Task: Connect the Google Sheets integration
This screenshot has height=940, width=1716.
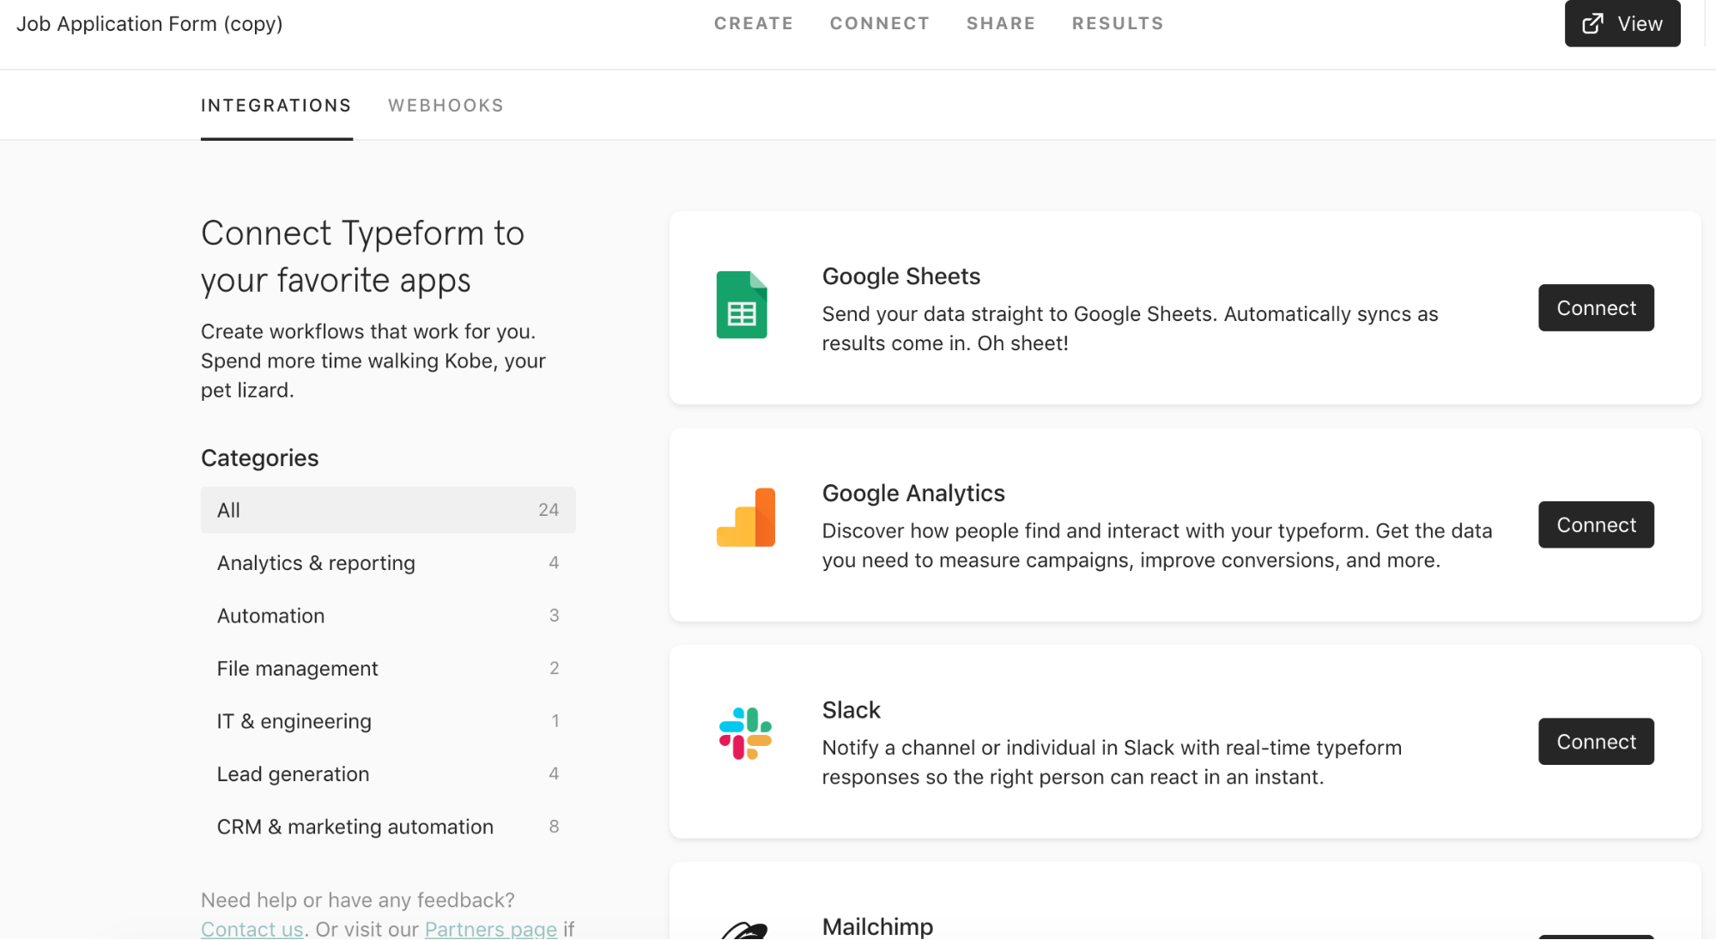Action: pyautogui.click(x=1596, y=307)
